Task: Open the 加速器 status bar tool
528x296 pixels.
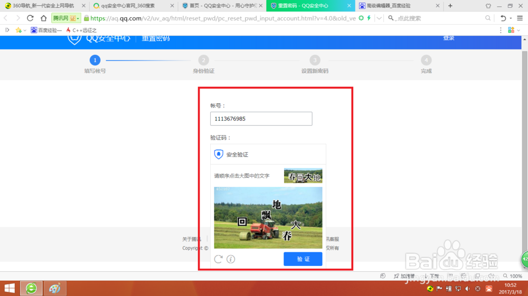Action: click(x=404, y=276)
